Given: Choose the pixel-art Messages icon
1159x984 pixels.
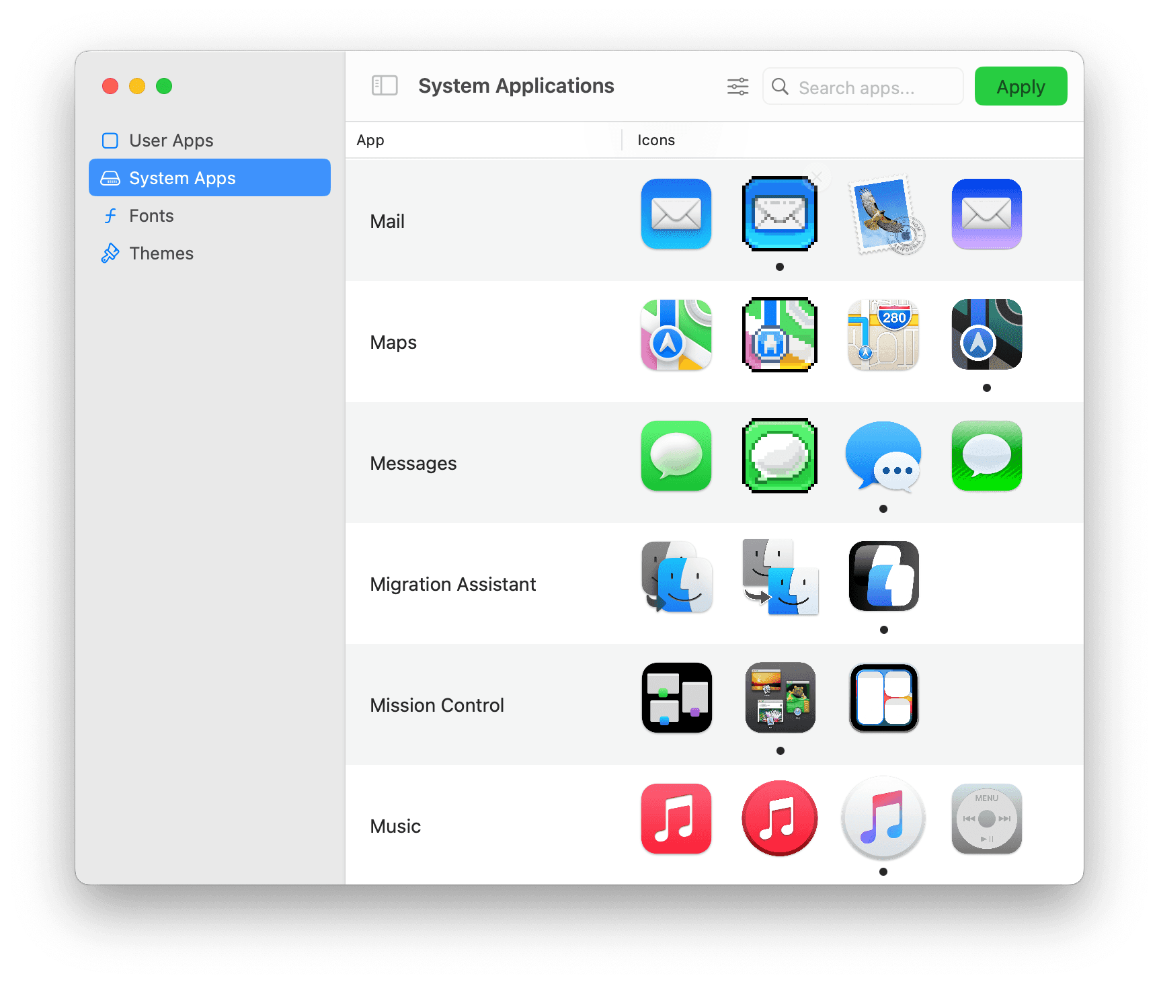Looking at the screenshot, I should [x=780, y=456].
